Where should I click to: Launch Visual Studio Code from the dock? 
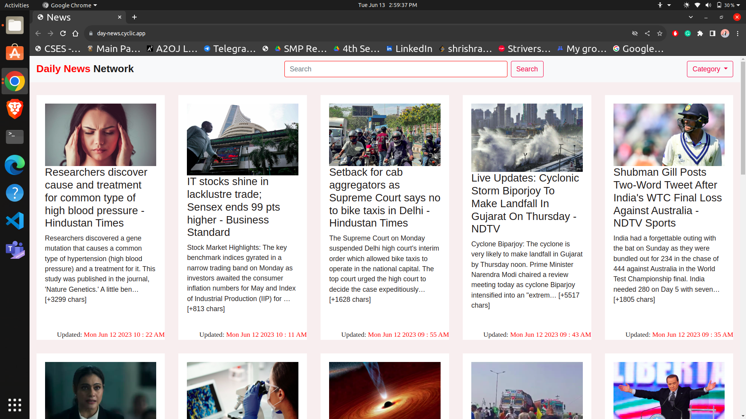point(15,221)
